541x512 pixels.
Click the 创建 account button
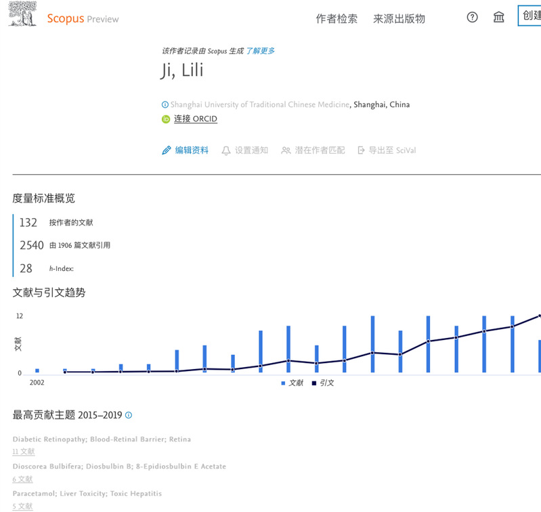coord(529,16)
